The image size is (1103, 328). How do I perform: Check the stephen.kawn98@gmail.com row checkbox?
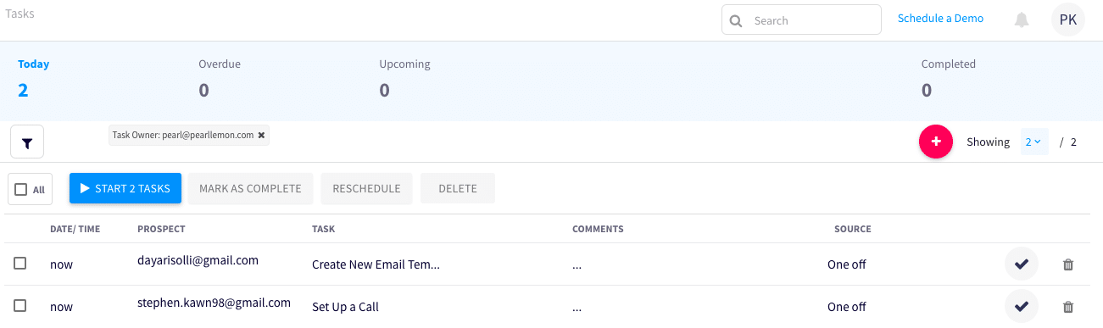point(20,306)
